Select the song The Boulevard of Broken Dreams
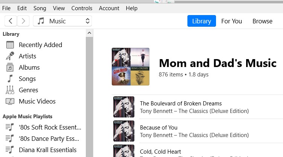 coord(181,103)
